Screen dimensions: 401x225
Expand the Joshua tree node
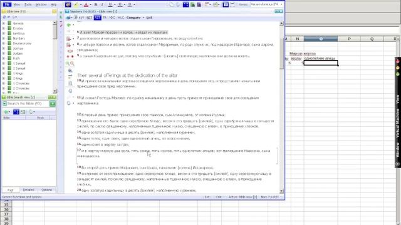(x=4, y=48)
